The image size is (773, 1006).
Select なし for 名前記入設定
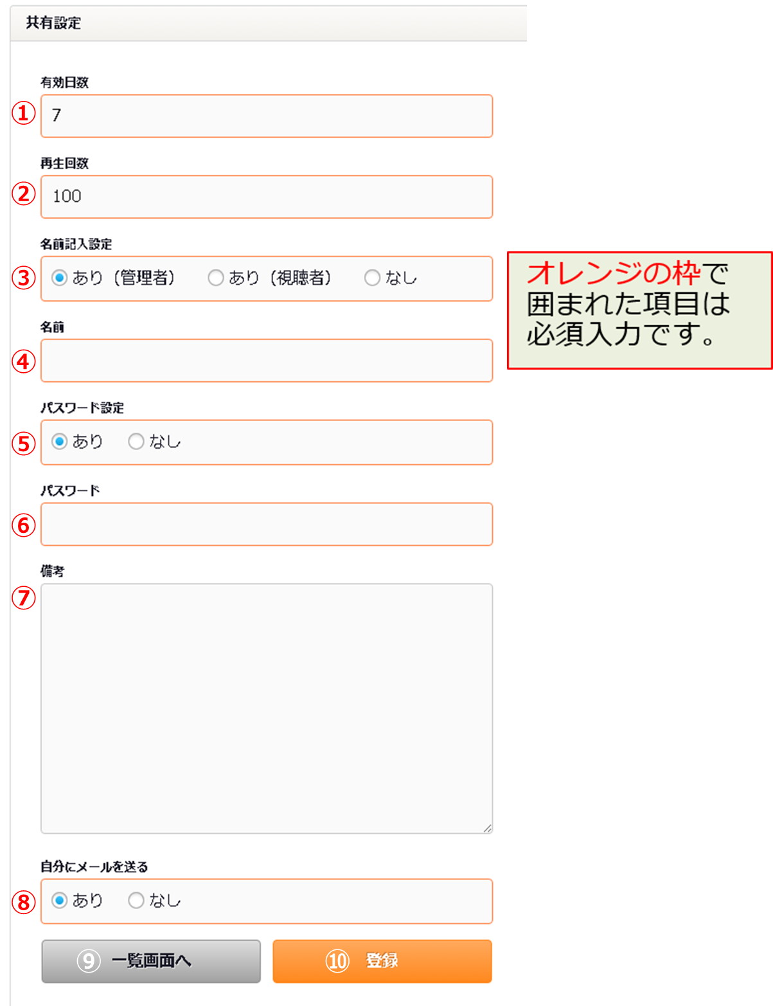(372, 278)
